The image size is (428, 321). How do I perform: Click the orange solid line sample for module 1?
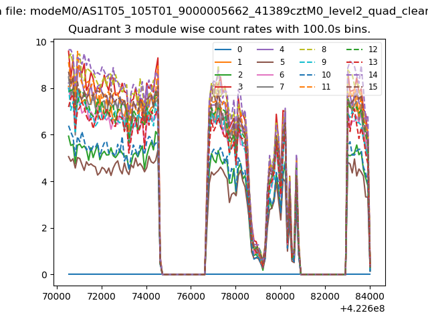click(x=223, y=62)
